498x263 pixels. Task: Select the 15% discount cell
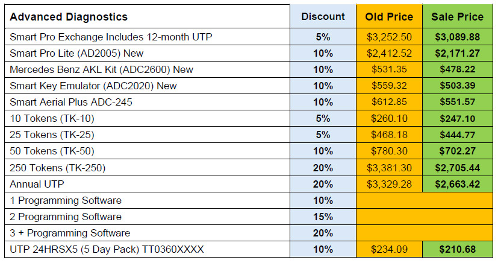tap(323, 217)
